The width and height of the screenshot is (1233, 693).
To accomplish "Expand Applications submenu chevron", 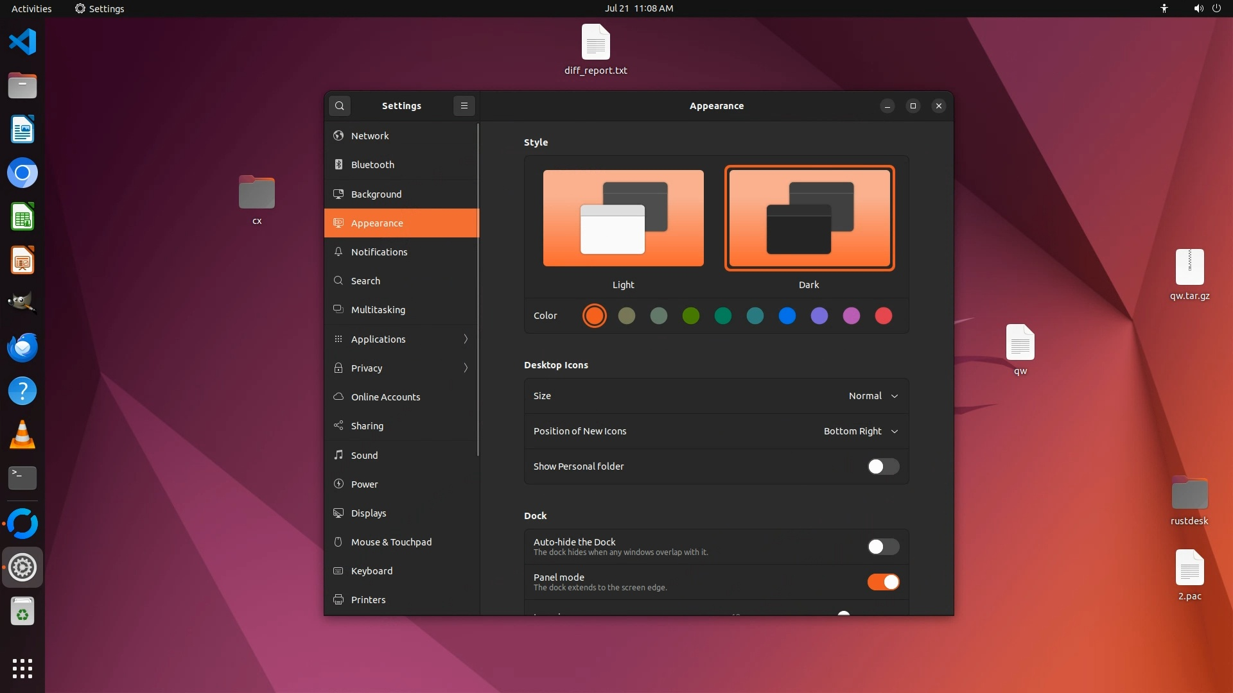I will click(466, 339).
